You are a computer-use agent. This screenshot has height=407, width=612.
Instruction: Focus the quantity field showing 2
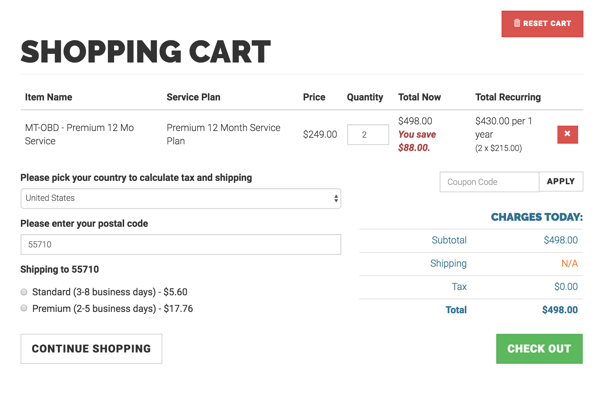pos(368,135)
